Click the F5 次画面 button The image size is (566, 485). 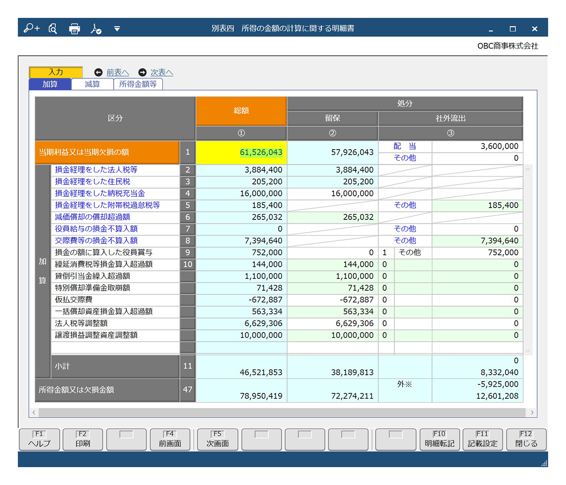(x=217, y=439)
